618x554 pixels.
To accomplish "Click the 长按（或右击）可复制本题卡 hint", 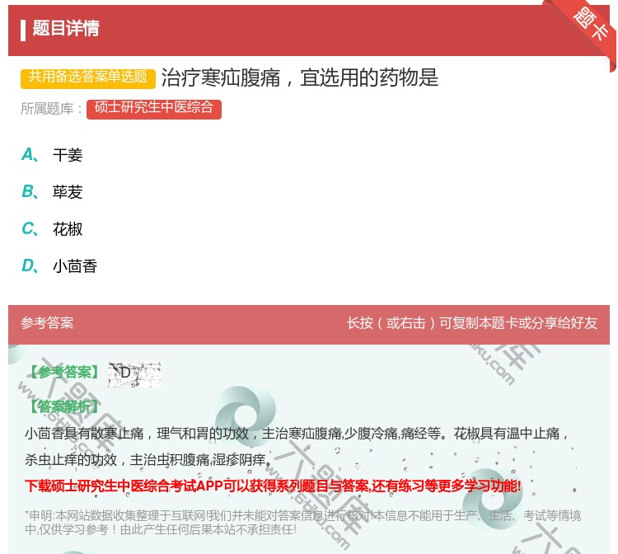I will (x=472, y=323).
